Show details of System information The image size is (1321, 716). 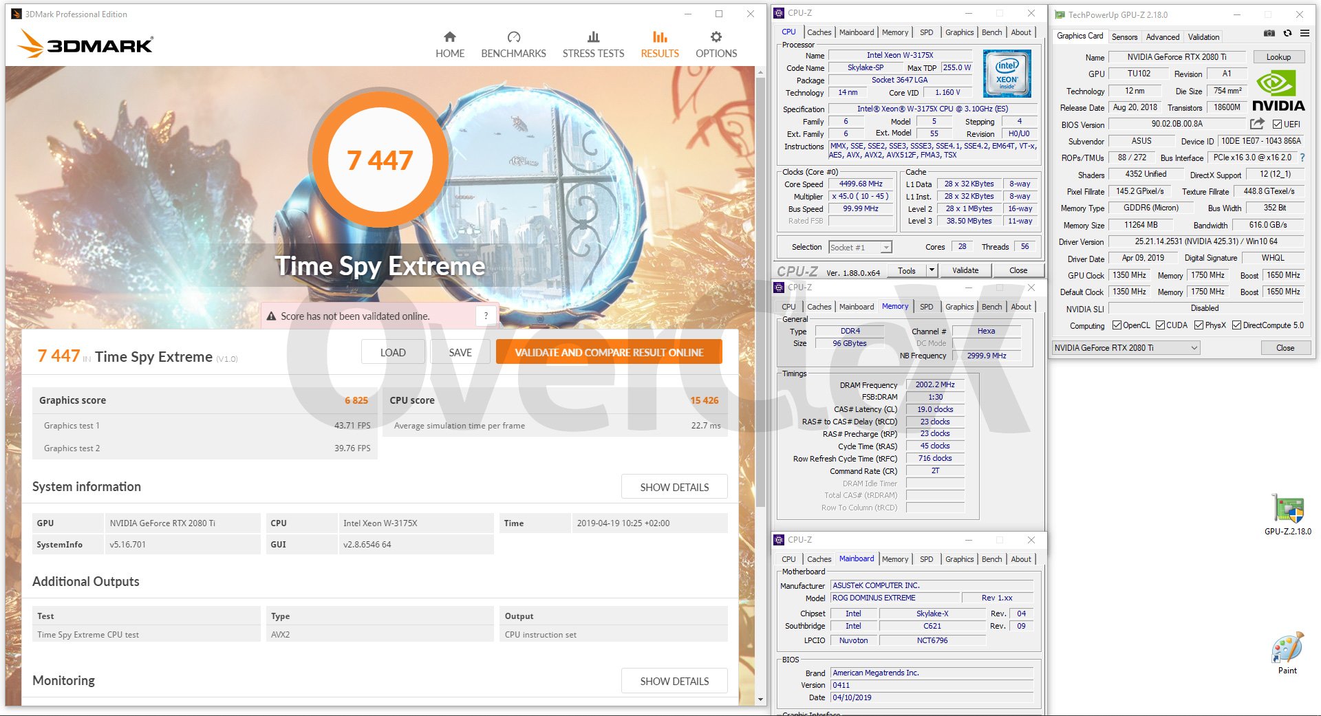[x=674, y=487]
